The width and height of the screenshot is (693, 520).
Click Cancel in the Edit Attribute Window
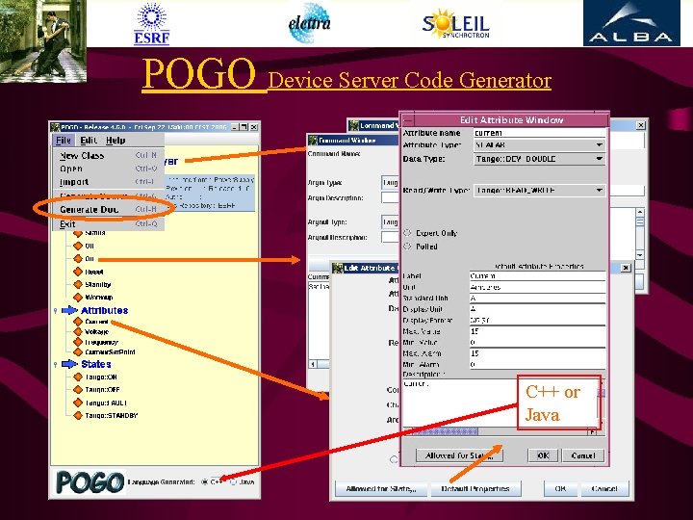point(583,455)
